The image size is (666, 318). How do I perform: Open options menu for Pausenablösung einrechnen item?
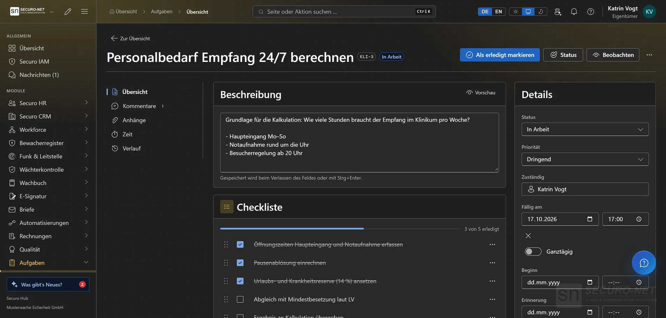point(492,263)
